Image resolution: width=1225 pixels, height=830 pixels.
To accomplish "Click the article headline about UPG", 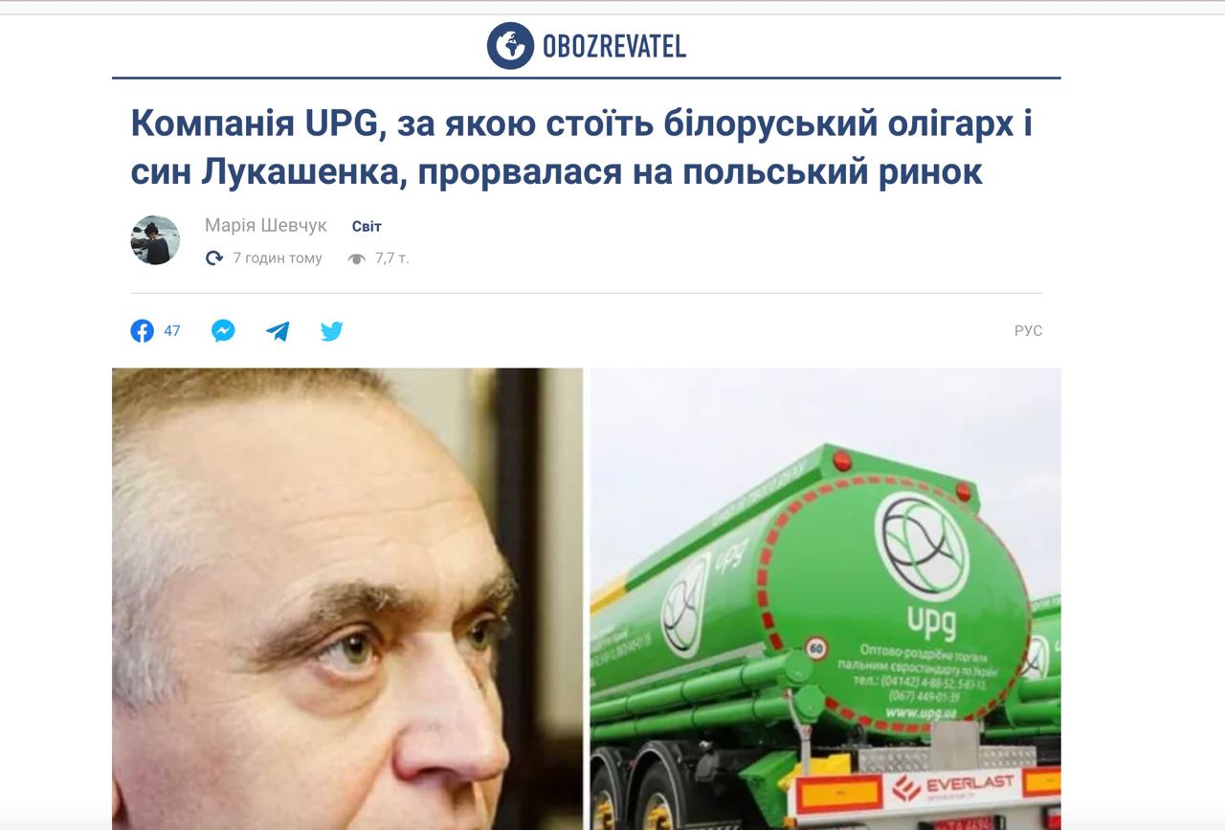I will 581,147.
